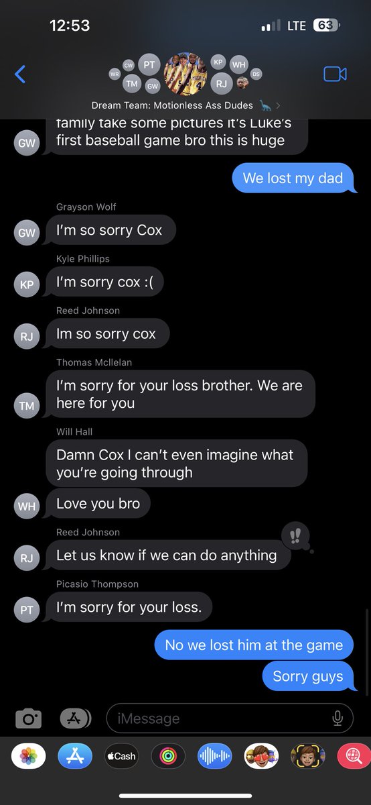Tap GW avatar beside "I'm so sorry Cox"
This screenshot has height=805, width=371.
[27, 233]
